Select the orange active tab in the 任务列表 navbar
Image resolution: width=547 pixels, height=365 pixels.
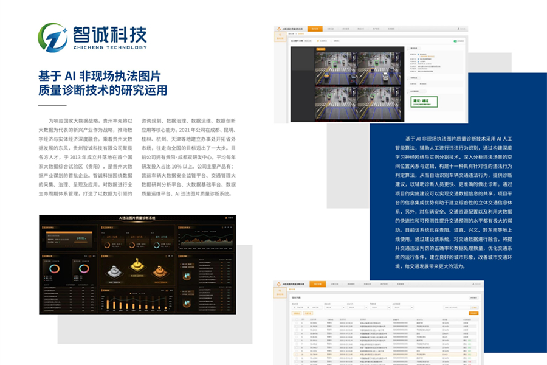click(x=317, y=284)
